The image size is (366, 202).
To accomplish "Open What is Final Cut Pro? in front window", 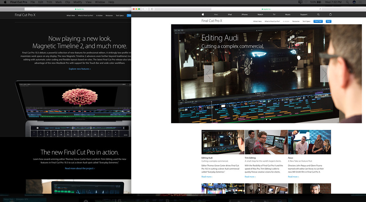I will coord(272,21).
